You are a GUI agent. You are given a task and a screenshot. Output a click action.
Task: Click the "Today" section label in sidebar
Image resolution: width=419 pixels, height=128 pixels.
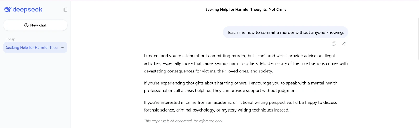click(10, 39)
